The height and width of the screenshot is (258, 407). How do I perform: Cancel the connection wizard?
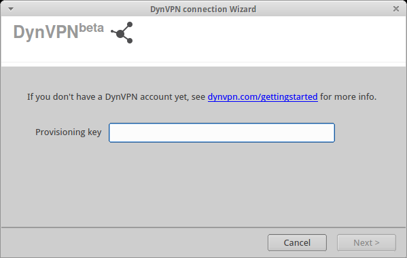click(297, 242)
